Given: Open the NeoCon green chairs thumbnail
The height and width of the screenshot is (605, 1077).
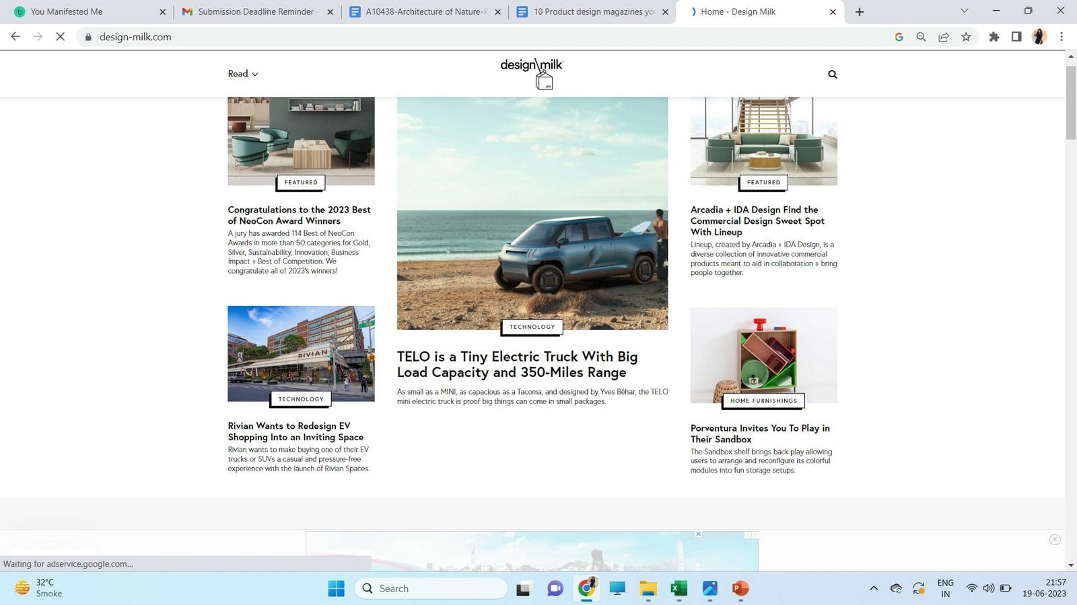Looking at the screenshot, I should [301, 141].
